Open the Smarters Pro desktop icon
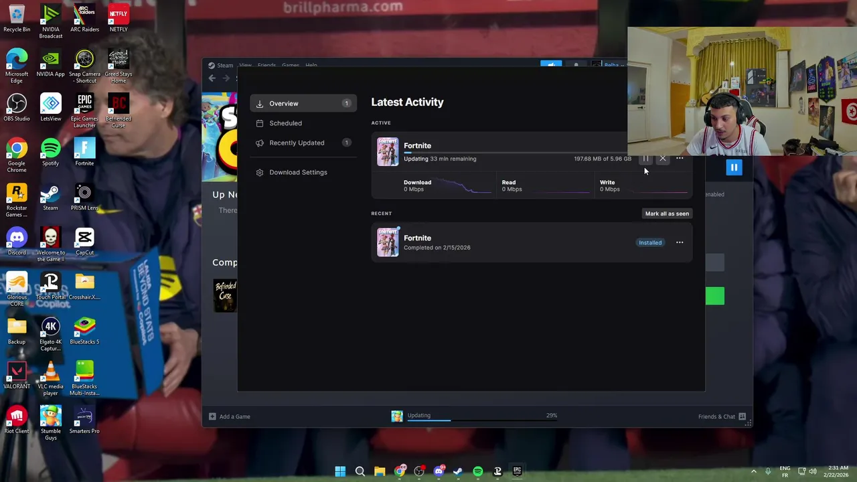This screenshot has width=857, height=482. [x=84, y=420]
